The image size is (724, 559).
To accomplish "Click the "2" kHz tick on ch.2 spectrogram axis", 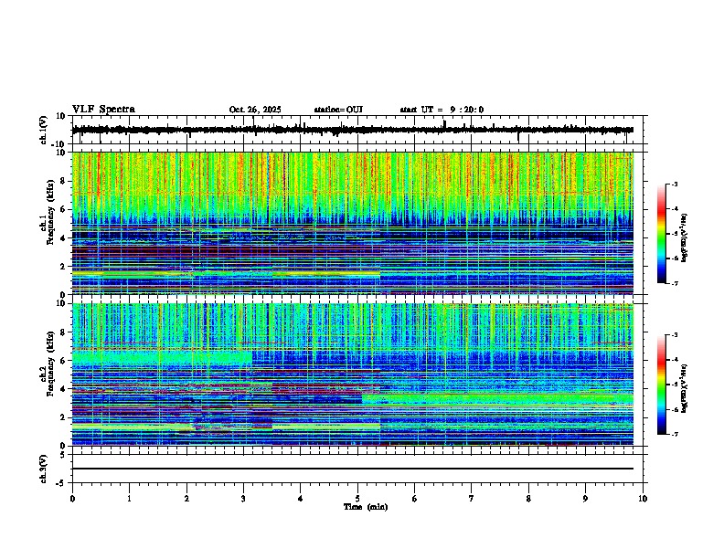I will (x=64, y=417).
